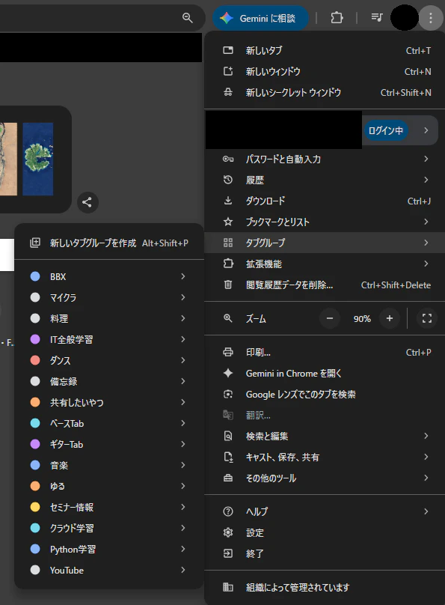
Task: Click the search magnifier icon in address bar
Action: coord(187,18)
